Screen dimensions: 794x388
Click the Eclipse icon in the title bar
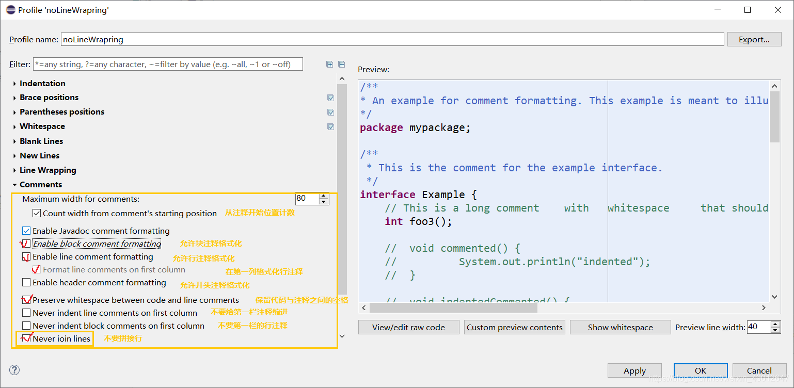tap(10, 10)
